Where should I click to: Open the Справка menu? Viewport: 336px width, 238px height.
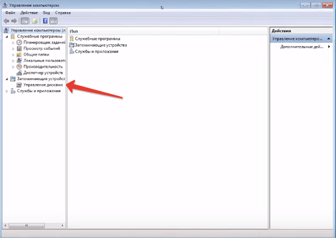tap(63, 13)
